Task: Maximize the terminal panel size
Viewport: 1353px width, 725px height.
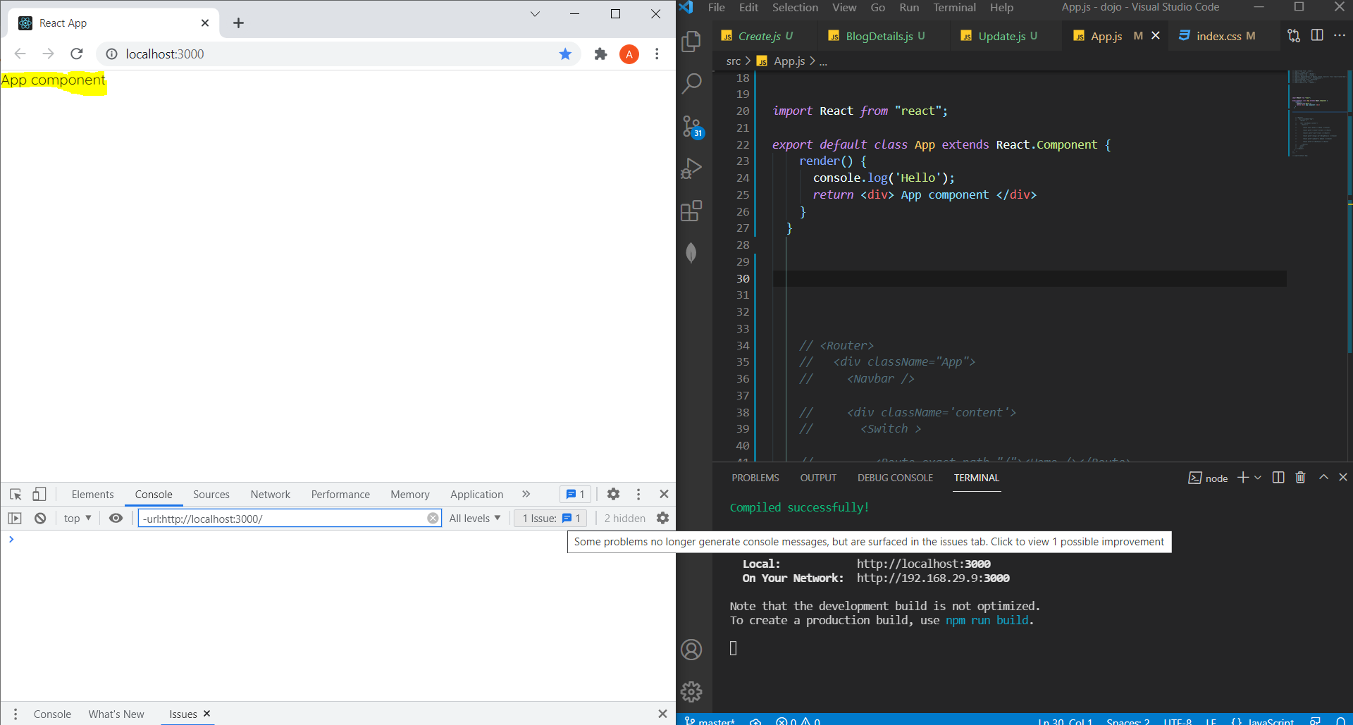Action: point(1323,477)
